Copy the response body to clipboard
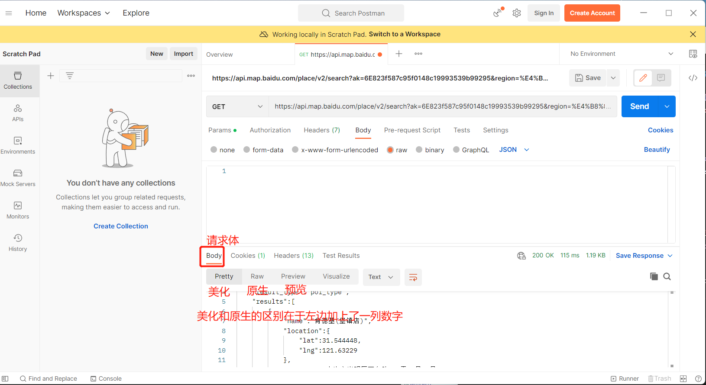Viewport: 706px width, 385px height. pos(654,276)
